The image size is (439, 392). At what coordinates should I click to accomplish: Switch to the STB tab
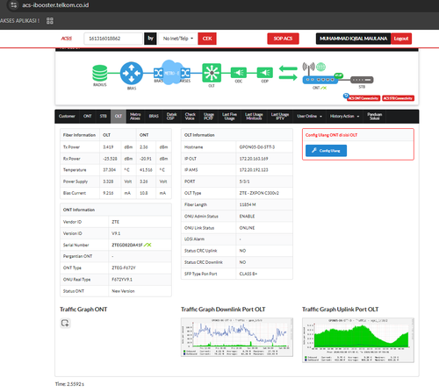tap(104, 117)
